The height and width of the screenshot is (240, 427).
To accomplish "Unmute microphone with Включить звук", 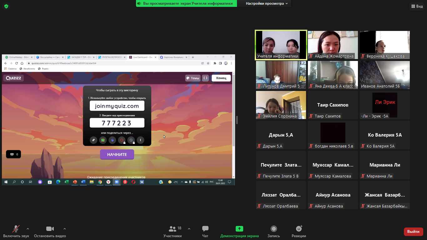I will (16, 229).
